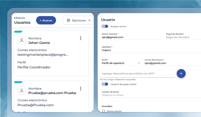This screenshot has height=117, width=201.
Task: Click the Prueba user avatar icon
Action: click(x=22, y=91)
